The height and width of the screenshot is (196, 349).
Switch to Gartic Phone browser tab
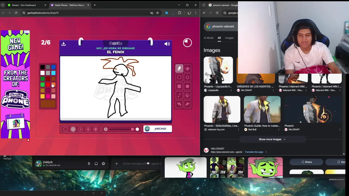70,5
